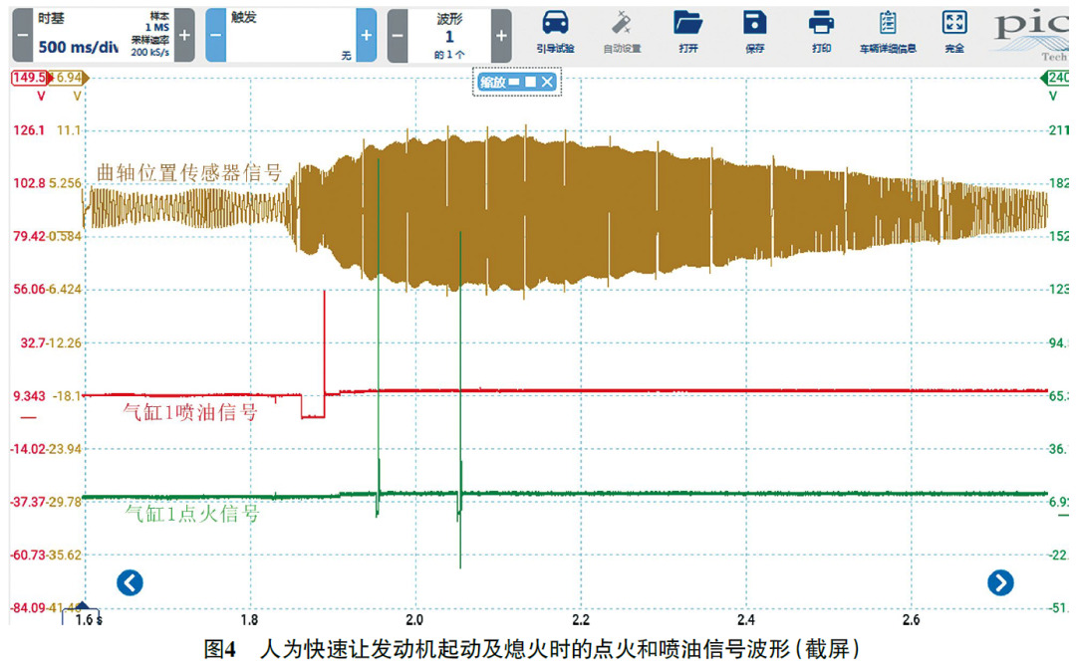Open the 触发 trigger settings panel
The width and height of the screenshot is (1076, 670).
[291, 35]
